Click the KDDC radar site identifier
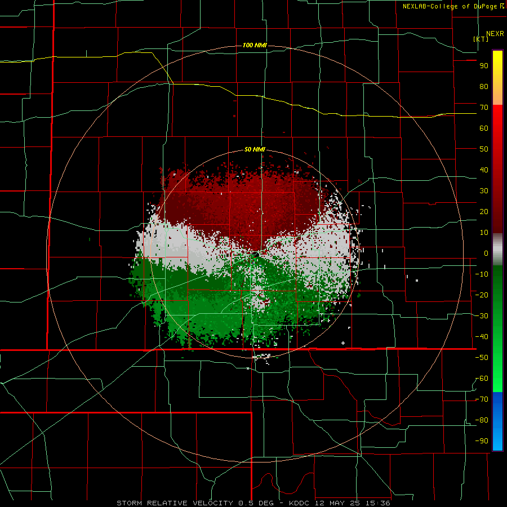This screenshot has width=507, height=507. (x=299, y=503)
